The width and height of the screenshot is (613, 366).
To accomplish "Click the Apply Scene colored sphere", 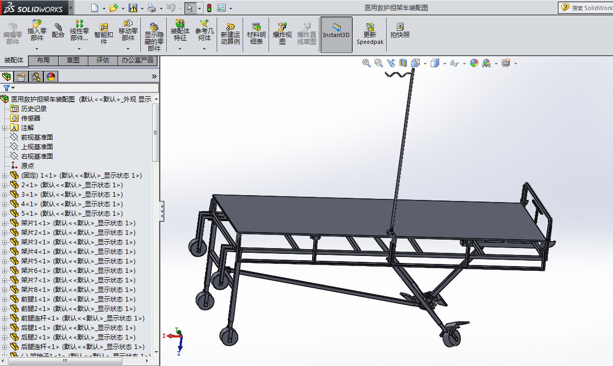I will coord(474,63).
